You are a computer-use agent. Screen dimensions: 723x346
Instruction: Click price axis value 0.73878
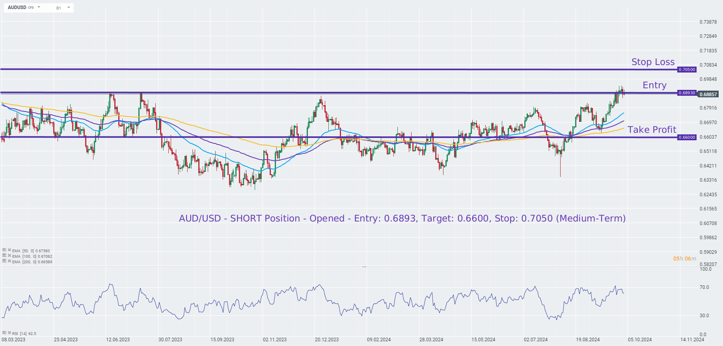(x=708, y=22)
